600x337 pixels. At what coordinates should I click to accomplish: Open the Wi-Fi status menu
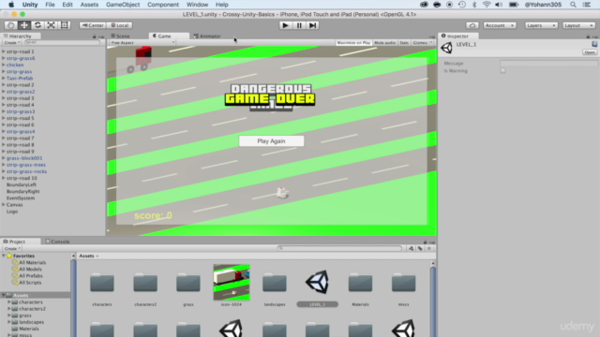click(487, 5)
